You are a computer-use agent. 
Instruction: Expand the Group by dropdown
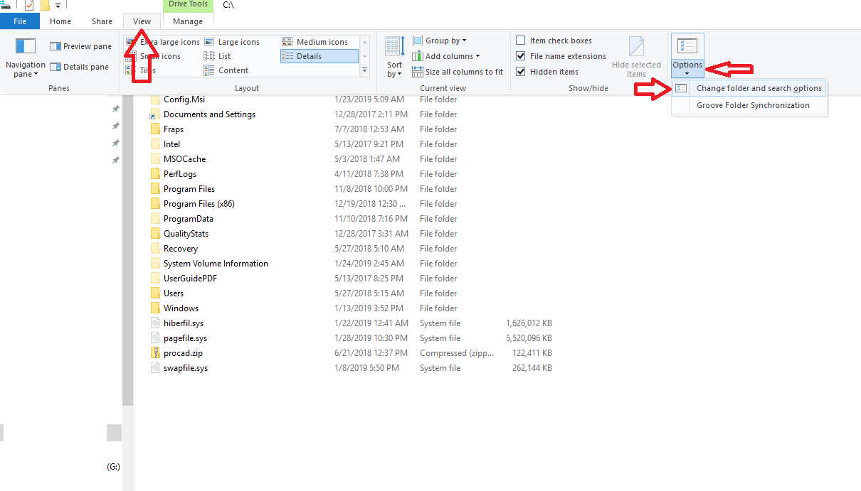440,41
